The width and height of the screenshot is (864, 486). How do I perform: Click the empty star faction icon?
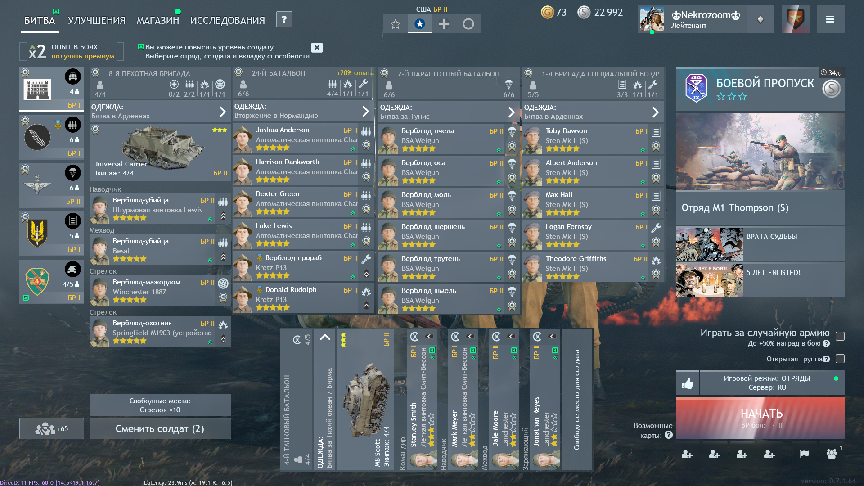[x=395, y=24]
